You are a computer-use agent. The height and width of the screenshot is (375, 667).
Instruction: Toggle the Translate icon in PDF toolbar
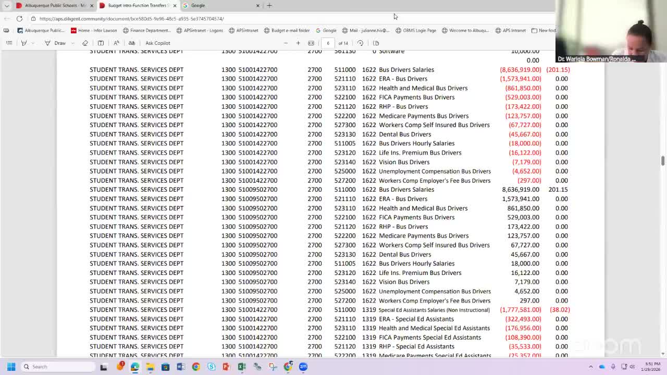132,43
